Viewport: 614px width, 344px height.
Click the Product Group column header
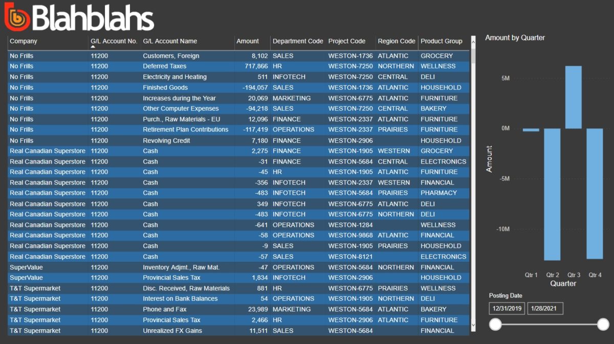tap(441, 41)
